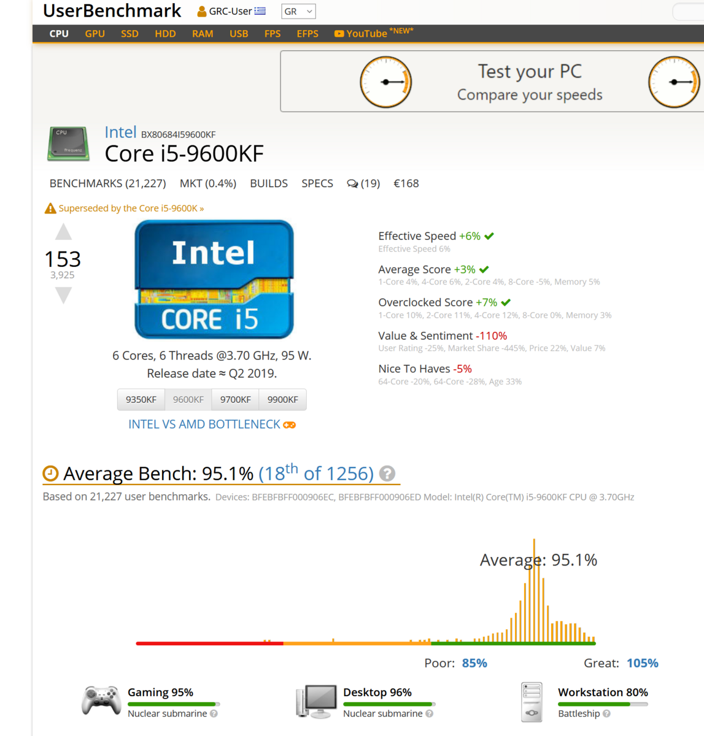Select the 9700KF model button
The width and height of the screenshot is (704, 736).
236,399
